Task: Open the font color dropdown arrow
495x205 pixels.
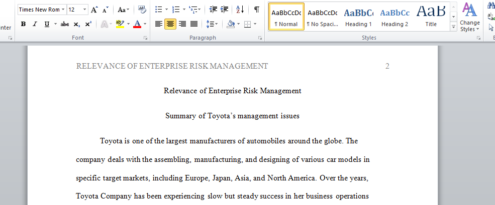Action: coord(145,24)
